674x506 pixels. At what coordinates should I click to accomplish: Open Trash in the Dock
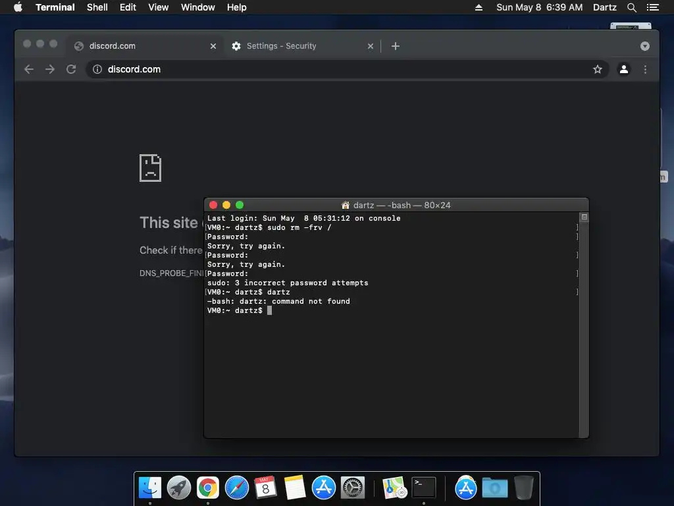pyautogui.click(x=523, y=488)
